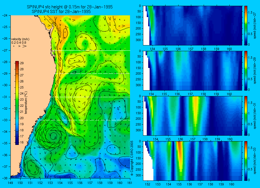Click the 16 tick on the temperature color bar
Image resolution: width=260 pixels, height=188 pixels.
click(22, 142)
